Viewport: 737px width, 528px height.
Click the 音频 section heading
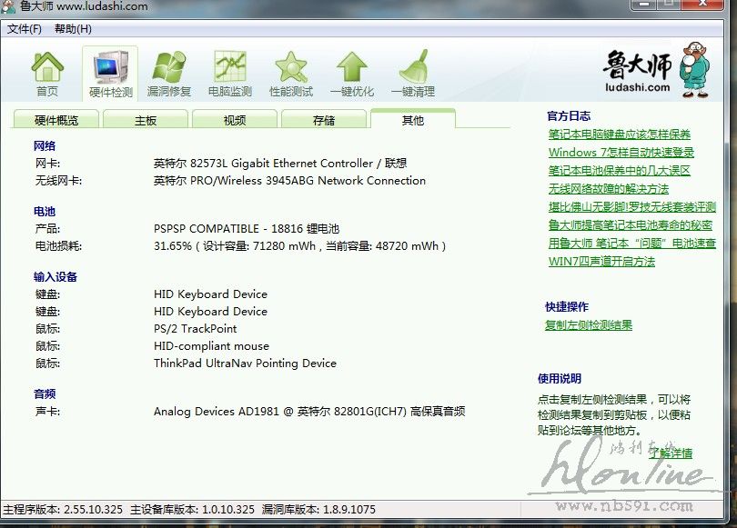click(x=45, y=394)
